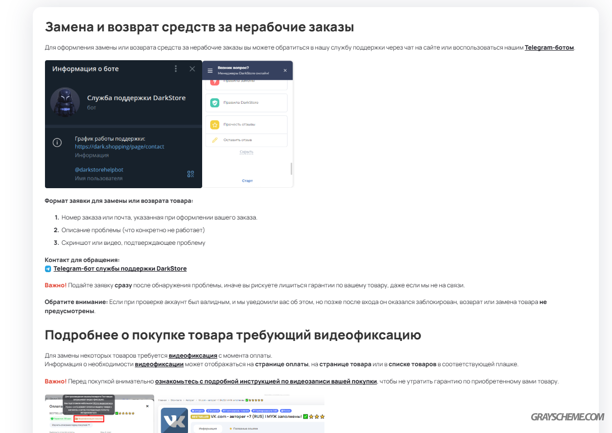
Task: Open the hamburger menu in the chat widget
Action: point(210,70)
